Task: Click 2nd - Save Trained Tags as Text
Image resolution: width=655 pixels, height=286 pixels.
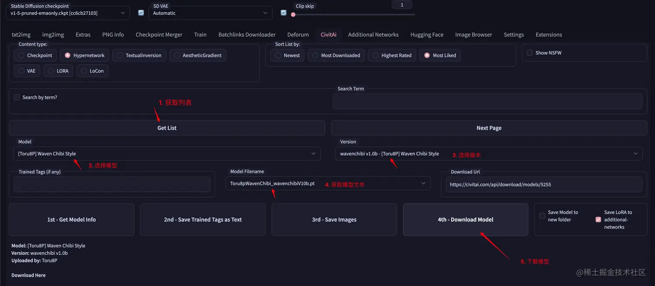Action: (203, 220)
